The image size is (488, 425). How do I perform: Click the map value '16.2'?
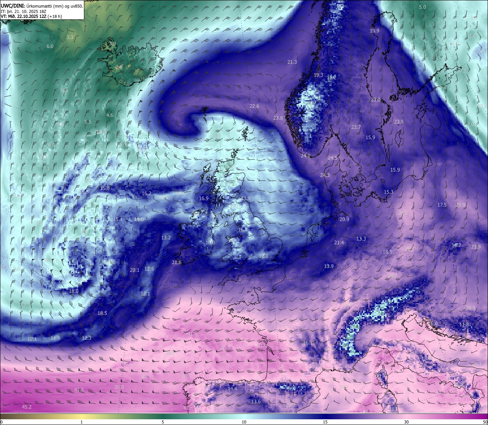tap(146, 193)
